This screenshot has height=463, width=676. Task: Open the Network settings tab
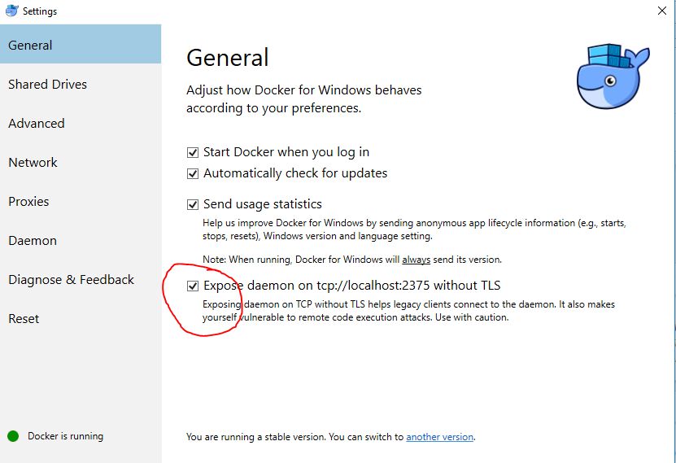[33, 163]
